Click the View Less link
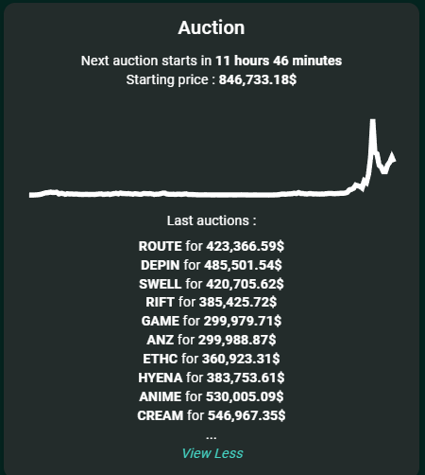 (x=212, y=453)
